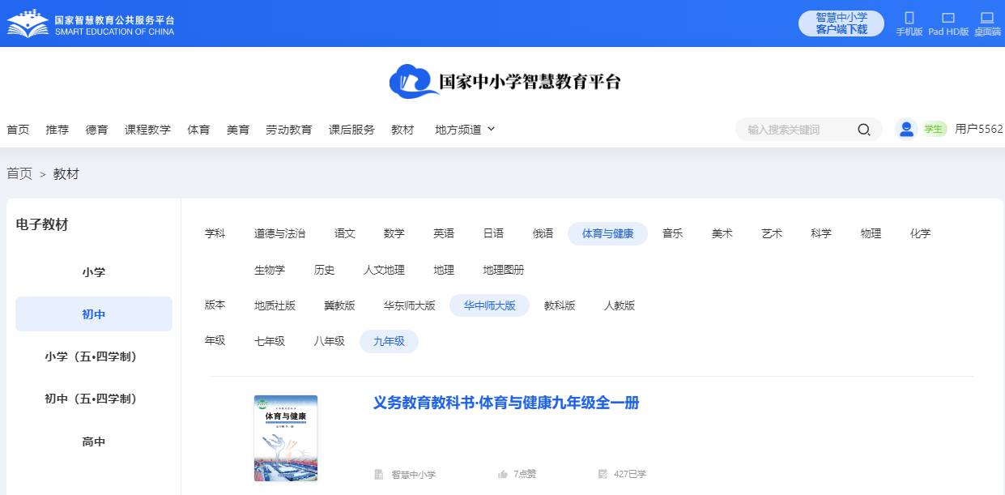Click the search keyword input field
1005x495 pixels.
coord(798,130)
